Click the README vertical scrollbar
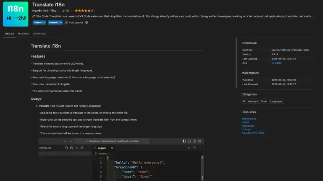Screen dimensions: 323x181 tap(236, 63)
